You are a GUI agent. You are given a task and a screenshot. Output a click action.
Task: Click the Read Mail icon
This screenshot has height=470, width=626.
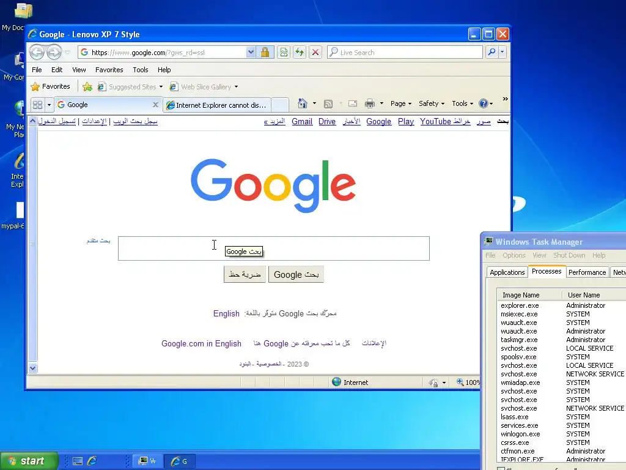(353, 103)
